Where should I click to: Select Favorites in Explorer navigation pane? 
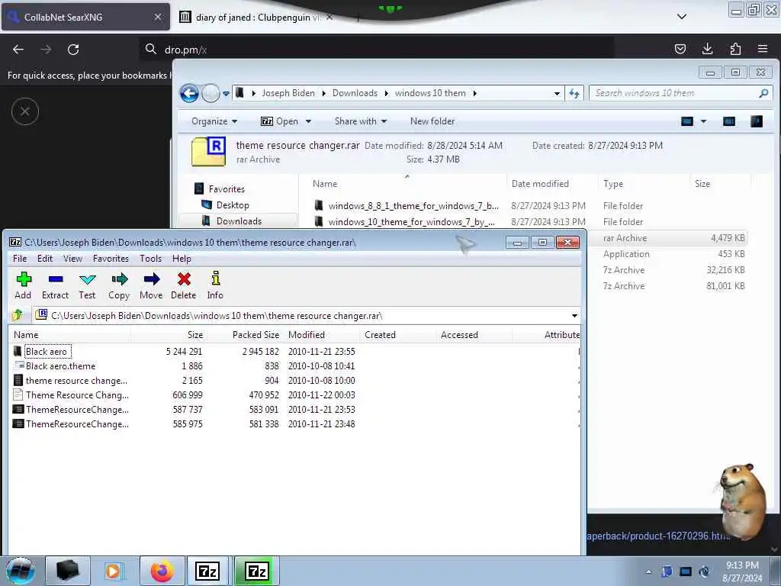click(x=220, y=189)
